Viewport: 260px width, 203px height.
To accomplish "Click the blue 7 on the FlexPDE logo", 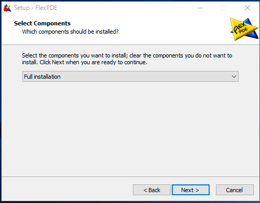I will [x=253, y=34].
